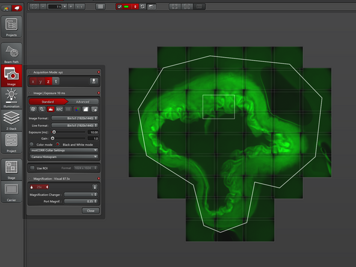Reset zoom to 1:1
The width and height of the screenshot is (356, 267).
(x=80, y=7)
